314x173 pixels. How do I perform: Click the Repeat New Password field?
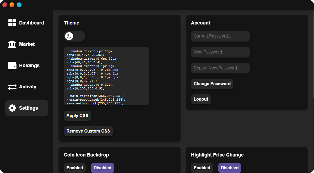coord(220,68)
